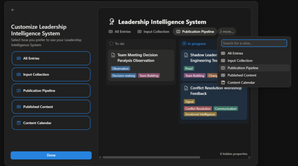
Task: Open the 2 more views dropdown
Action: (x=226, y=32)
